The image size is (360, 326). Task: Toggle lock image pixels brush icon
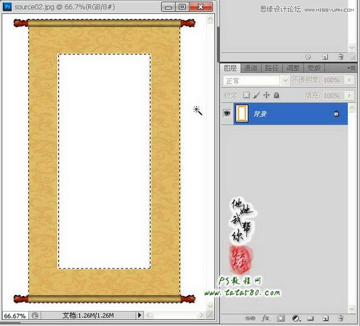pyautogui.click(x=256, y=95)
